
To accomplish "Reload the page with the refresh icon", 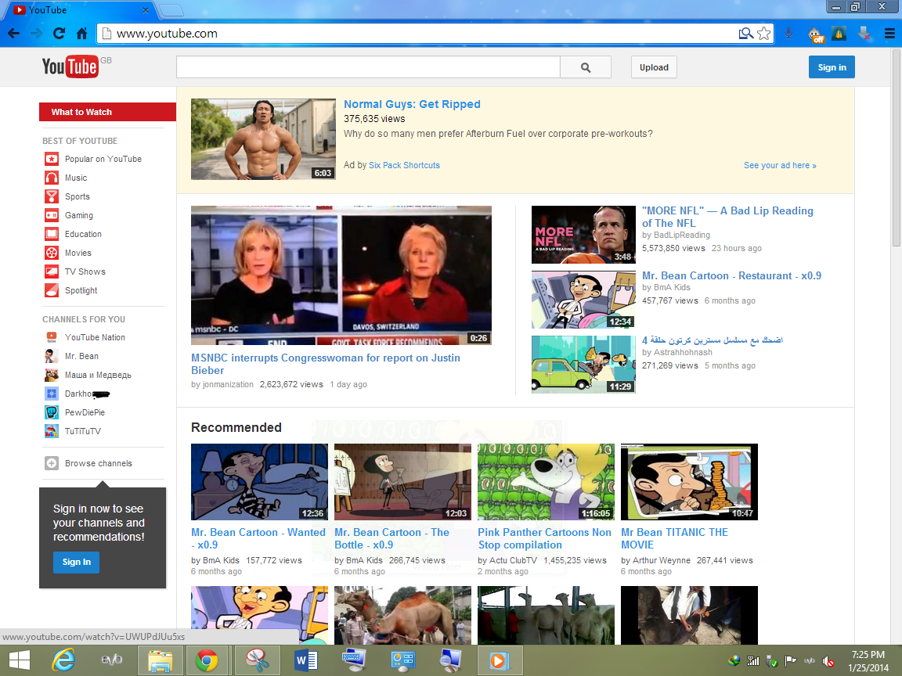I will 59,34.
